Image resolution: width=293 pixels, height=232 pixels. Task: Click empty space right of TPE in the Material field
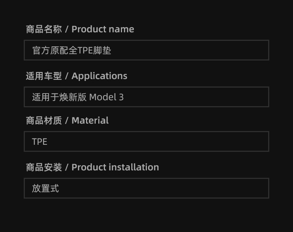[167, 141]
